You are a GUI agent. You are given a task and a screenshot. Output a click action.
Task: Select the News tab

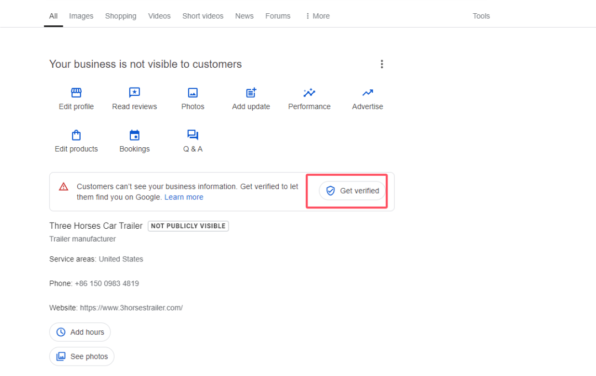pos(244,16)
